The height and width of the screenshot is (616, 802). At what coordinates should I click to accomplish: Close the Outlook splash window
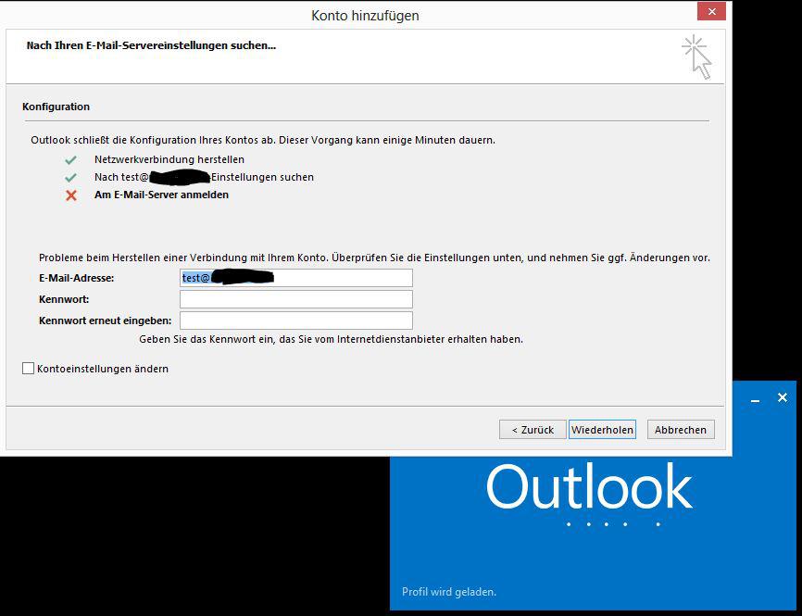tap(783, 397)
